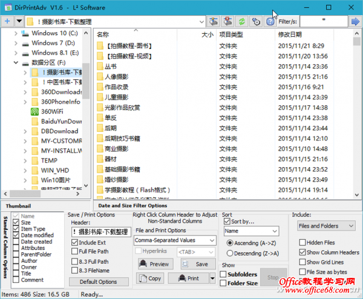Viewport: 363px width, 299px height.
Task: Click the printer icon on Preview button
Action: [143, 263]
